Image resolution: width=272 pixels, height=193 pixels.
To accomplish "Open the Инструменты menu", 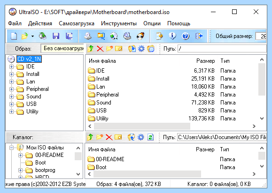I will pos(119,23).
